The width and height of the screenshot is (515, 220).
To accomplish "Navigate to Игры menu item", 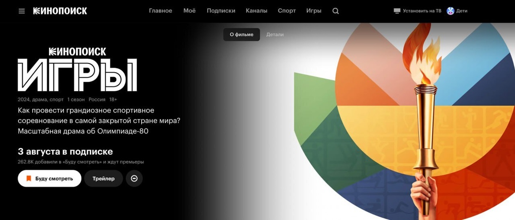I will (314, 11).
